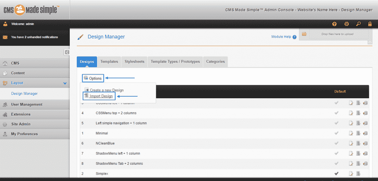The width and height of the screenshot is (378, 181).
Task: Expand the Site Admin section
Action: click(x=35, y=124)
